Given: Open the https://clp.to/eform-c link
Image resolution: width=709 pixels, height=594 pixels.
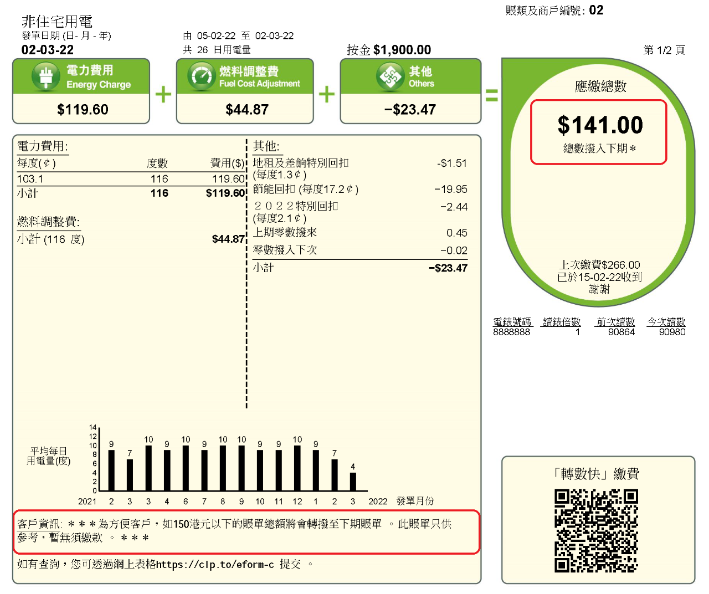Looking at the screenshot, I should (x=215, y=565).
